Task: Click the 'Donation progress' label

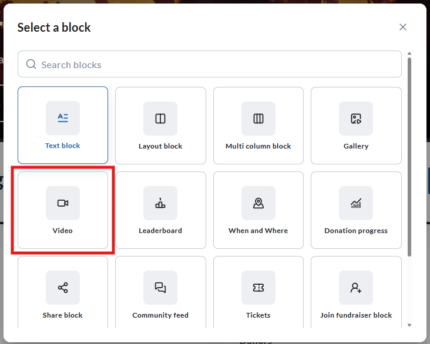Action: [x=356, y=231]
